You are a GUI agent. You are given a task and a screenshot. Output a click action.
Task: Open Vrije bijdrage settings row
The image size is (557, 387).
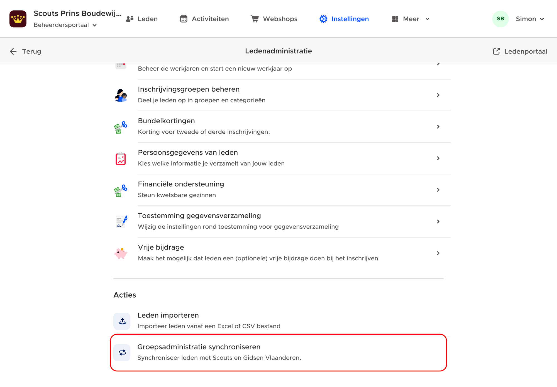click(282, 253)
